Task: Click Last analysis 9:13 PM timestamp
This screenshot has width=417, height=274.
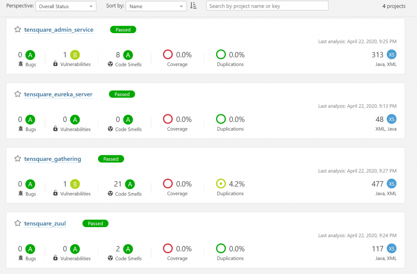Action: coord(358,106)
